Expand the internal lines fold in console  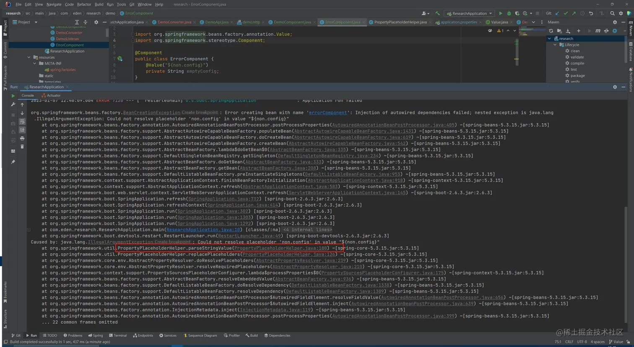[29, 230]
